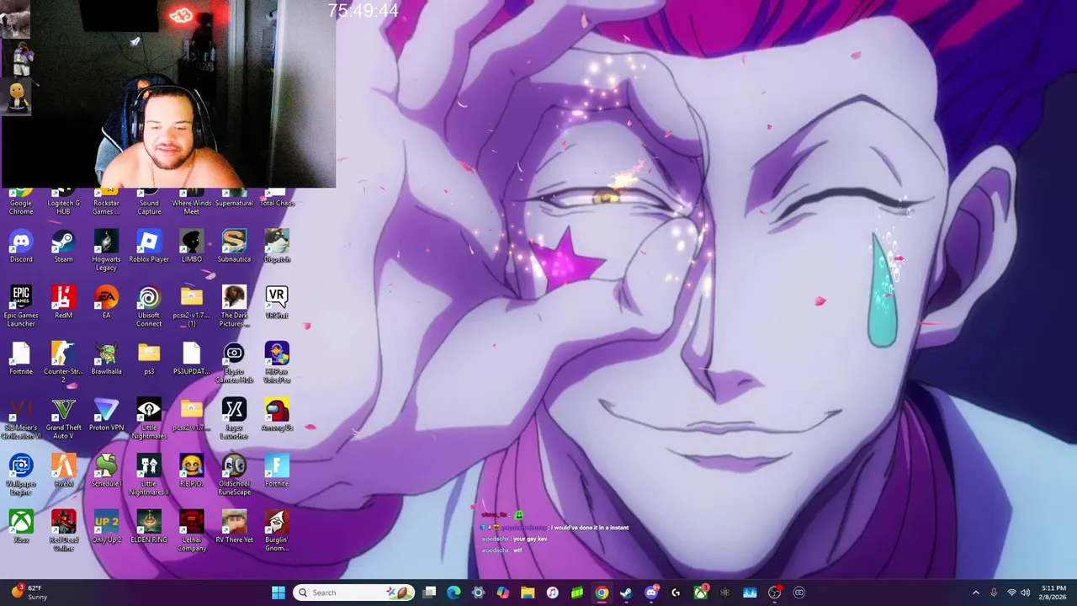
Task: Open the Settings gear in the taskbar
Action: pyautogui.click(x=478, y=593)
